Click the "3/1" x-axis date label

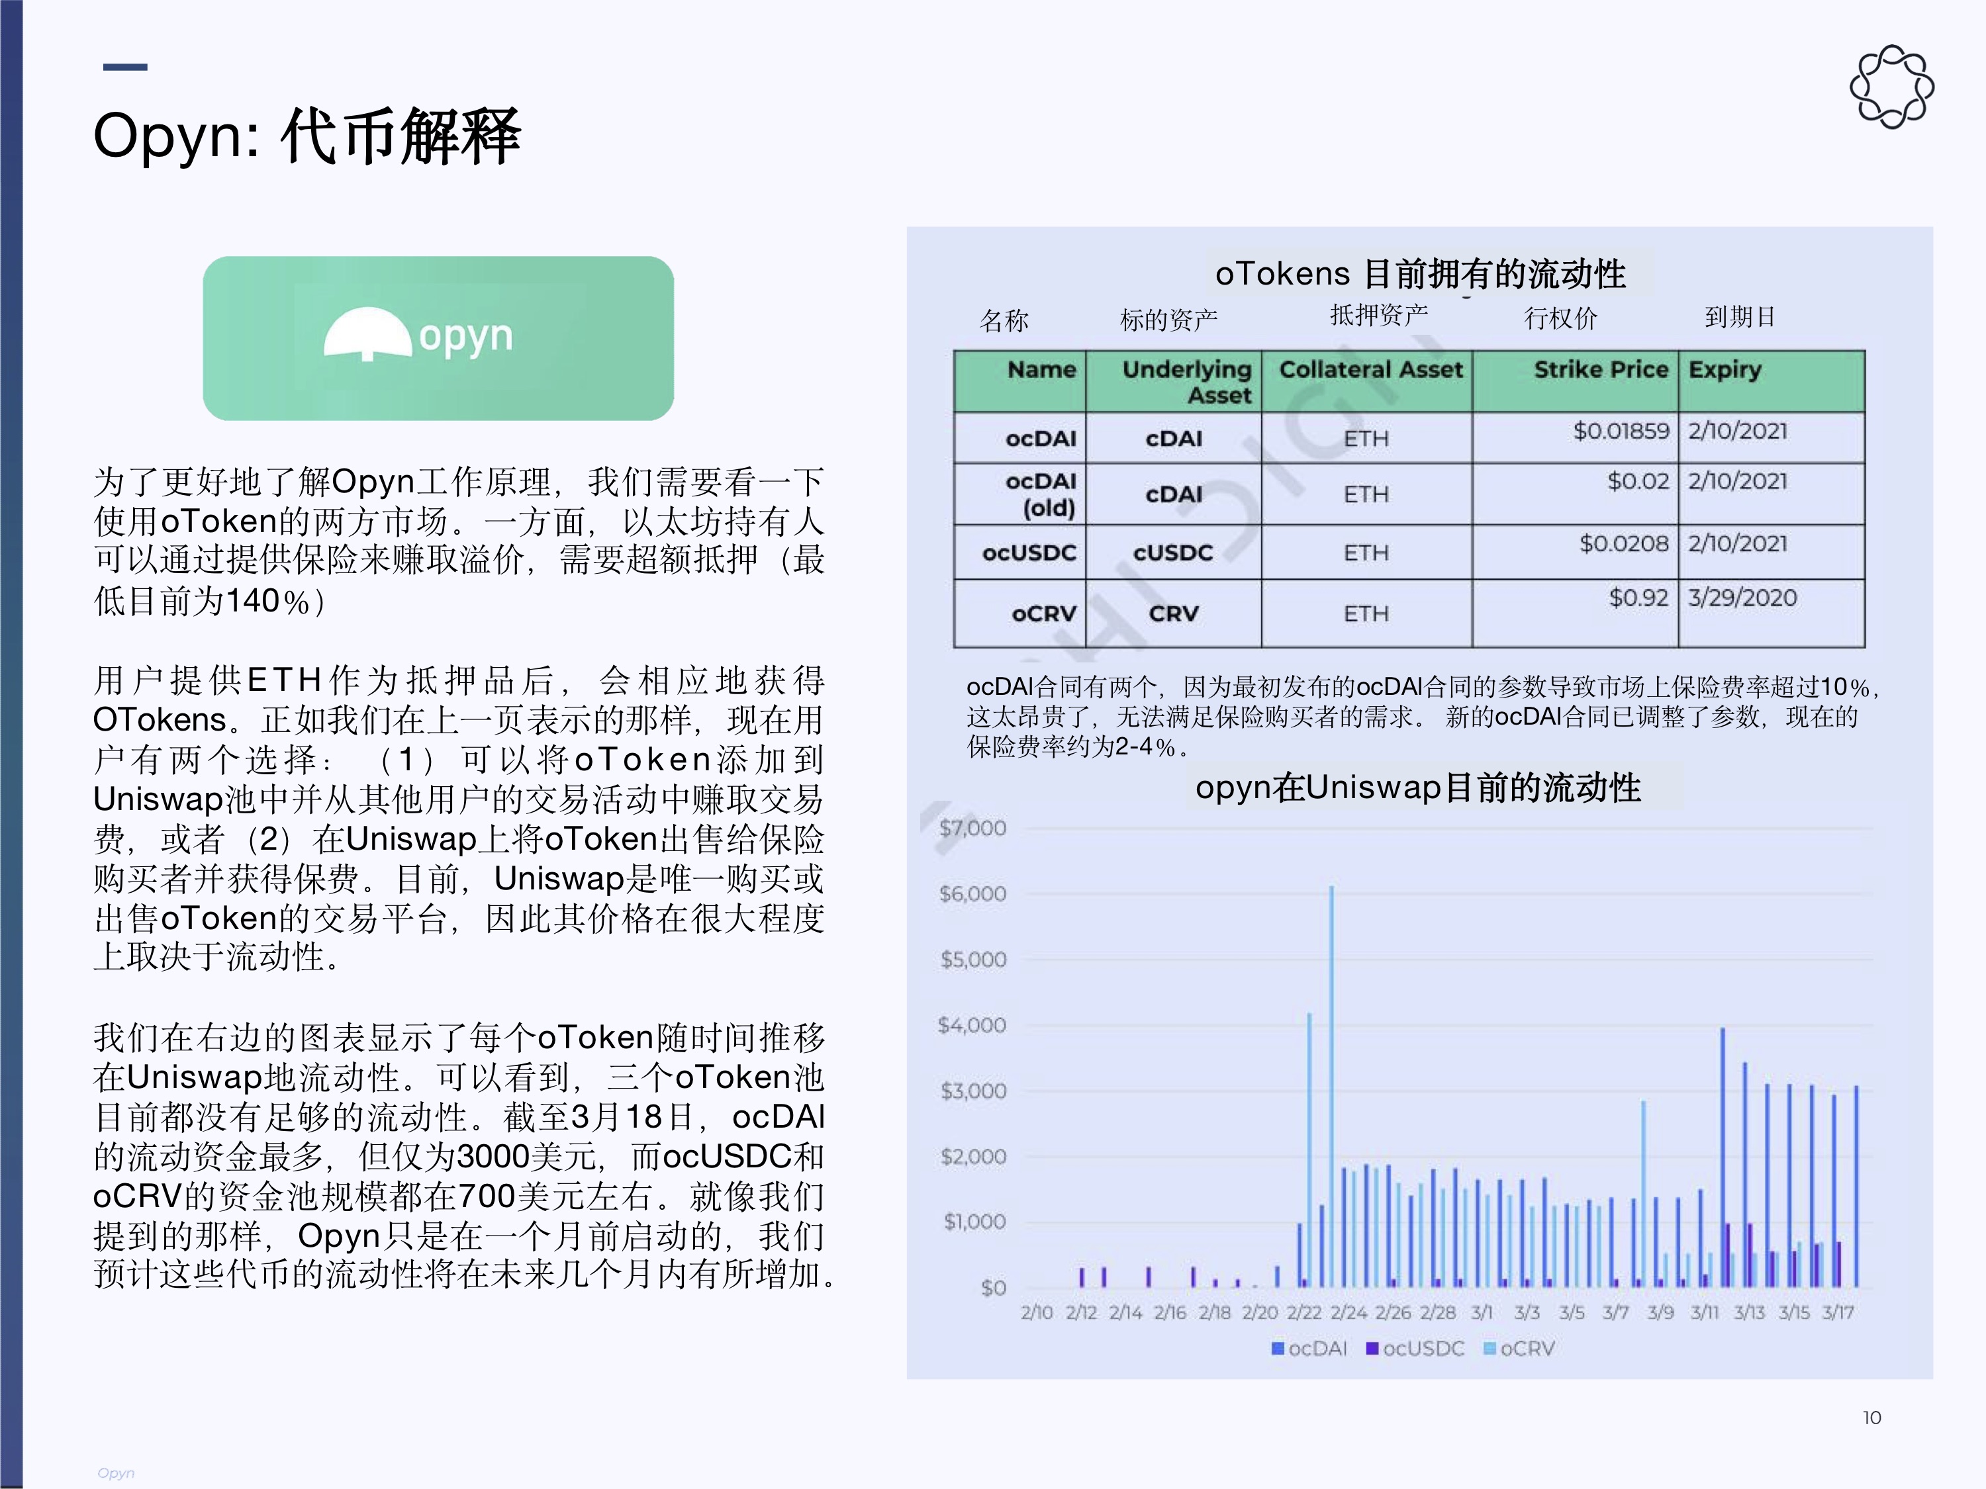pos(1482,1312)
